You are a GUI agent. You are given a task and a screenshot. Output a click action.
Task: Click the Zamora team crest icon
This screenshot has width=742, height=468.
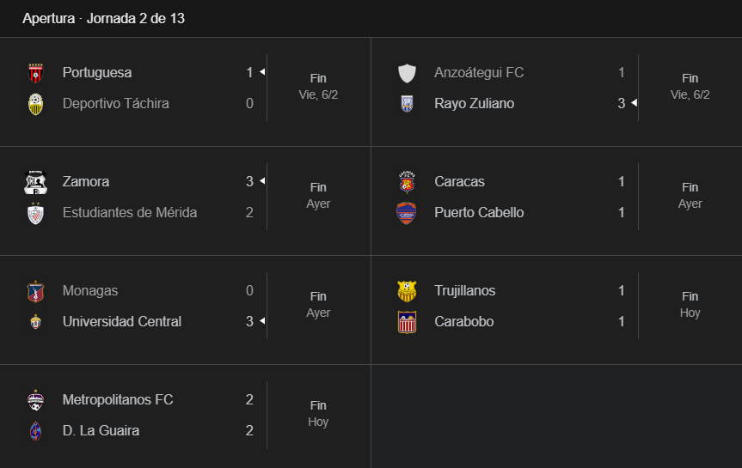pyautogui.click(x=35, y=182)
